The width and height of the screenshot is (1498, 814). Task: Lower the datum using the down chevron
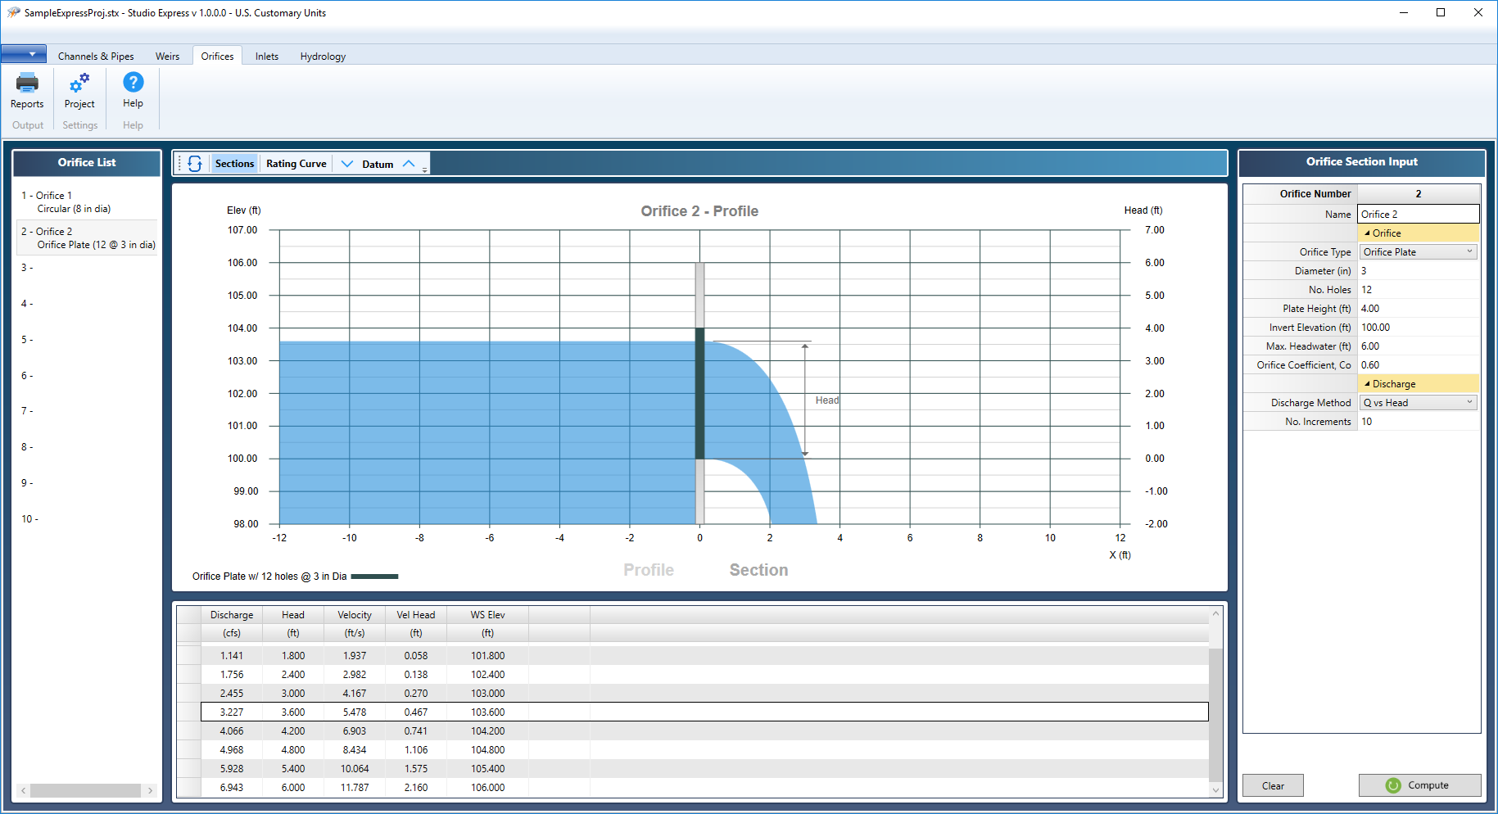click(x=346, y=163)
